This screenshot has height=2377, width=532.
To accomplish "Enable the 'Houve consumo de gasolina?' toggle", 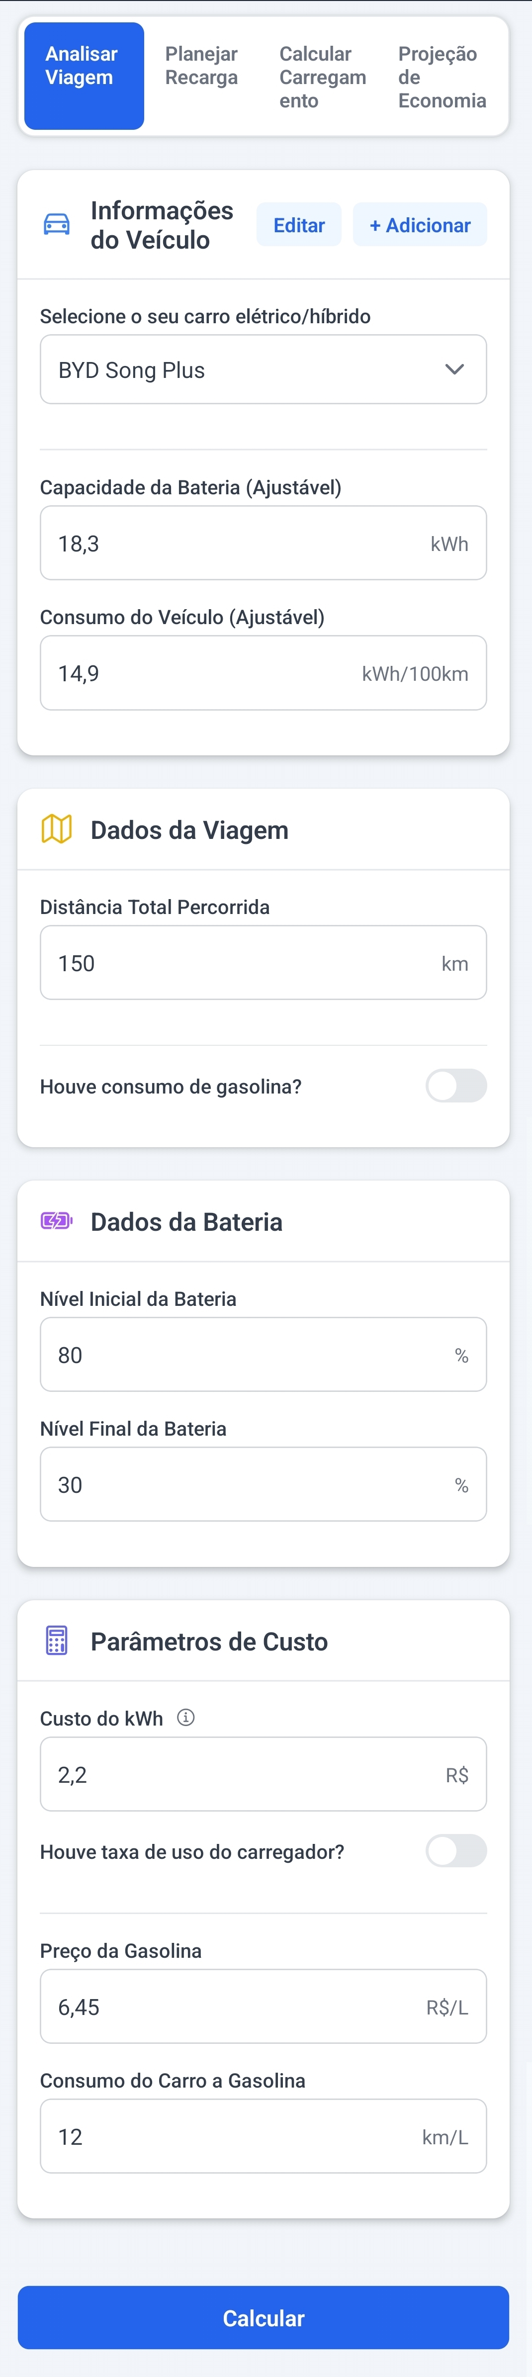I will point(458,1086).
